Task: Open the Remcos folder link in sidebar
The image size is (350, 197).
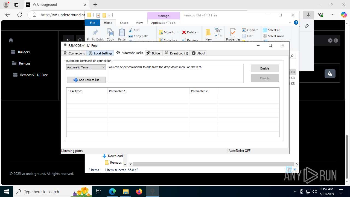Action: [21, 63]
